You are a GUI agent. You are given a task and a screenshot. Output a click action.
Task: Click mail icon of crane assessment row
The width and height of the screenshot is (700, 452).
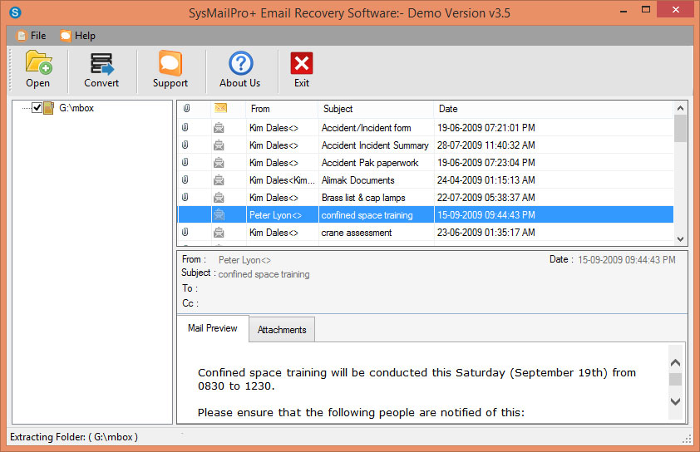tap(219, 232)
